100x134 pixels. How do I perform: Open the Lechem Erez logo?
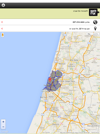[94, 12]
